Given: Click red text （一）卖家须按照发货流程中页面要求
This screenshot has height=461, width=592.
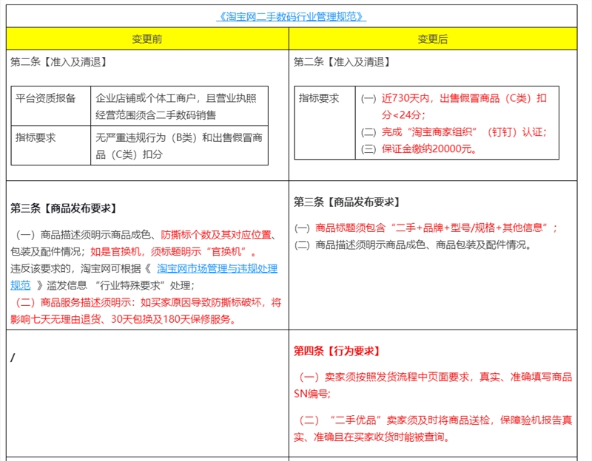Looking at the screenshot, I should (x=435, y=377).
